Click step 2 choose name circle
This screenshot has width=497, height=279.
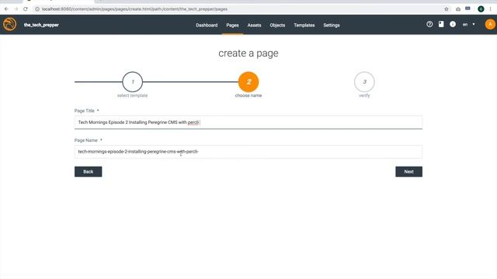pos(248,81)
